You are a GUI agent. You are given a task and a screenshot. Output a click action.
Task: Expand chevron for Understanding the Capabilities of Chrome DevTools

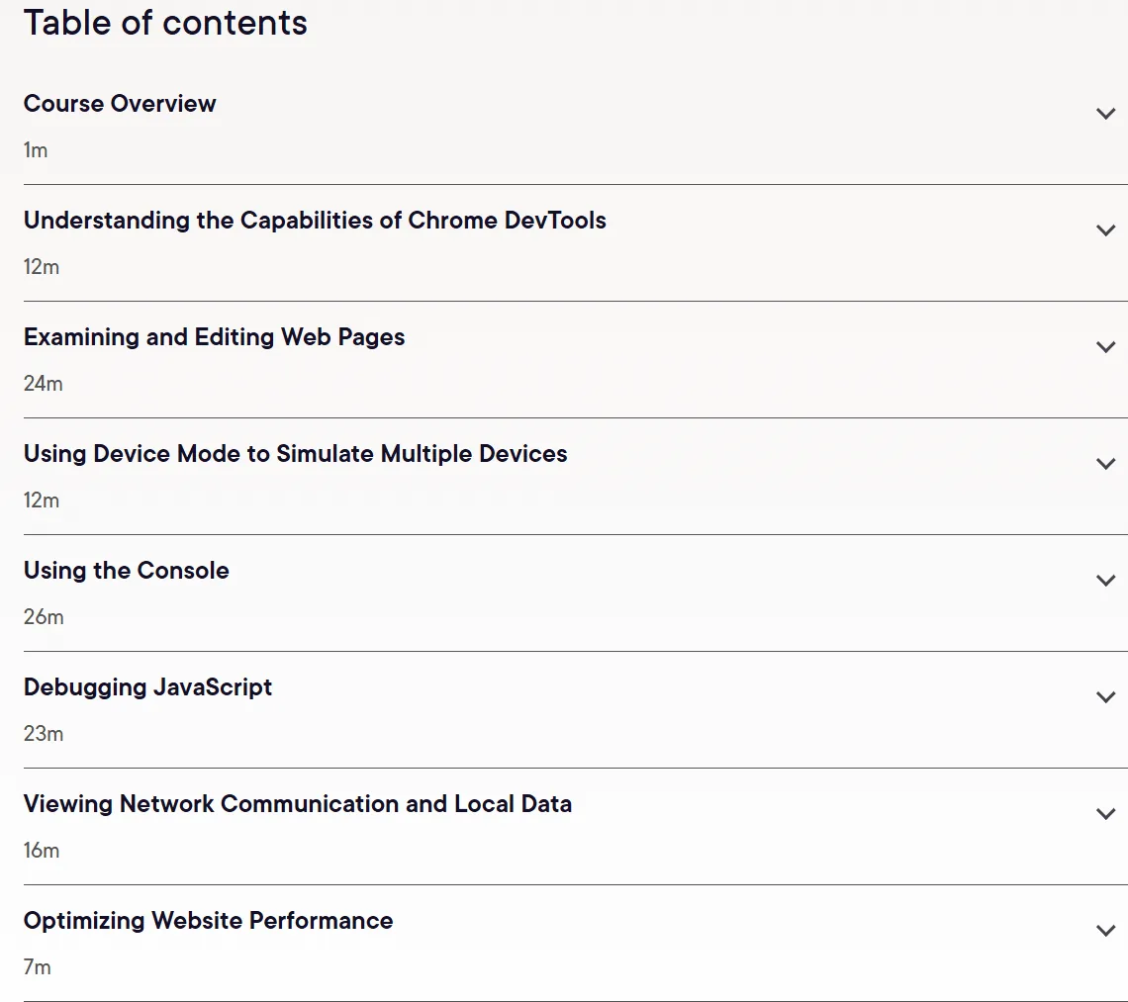pyautogui.click(x=1105, y=230)
